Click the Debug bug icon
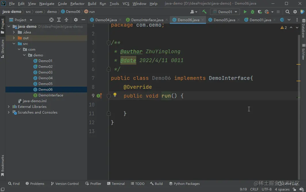Image resolution: width=306 pixels, height=192 pixels. point(253,12)
